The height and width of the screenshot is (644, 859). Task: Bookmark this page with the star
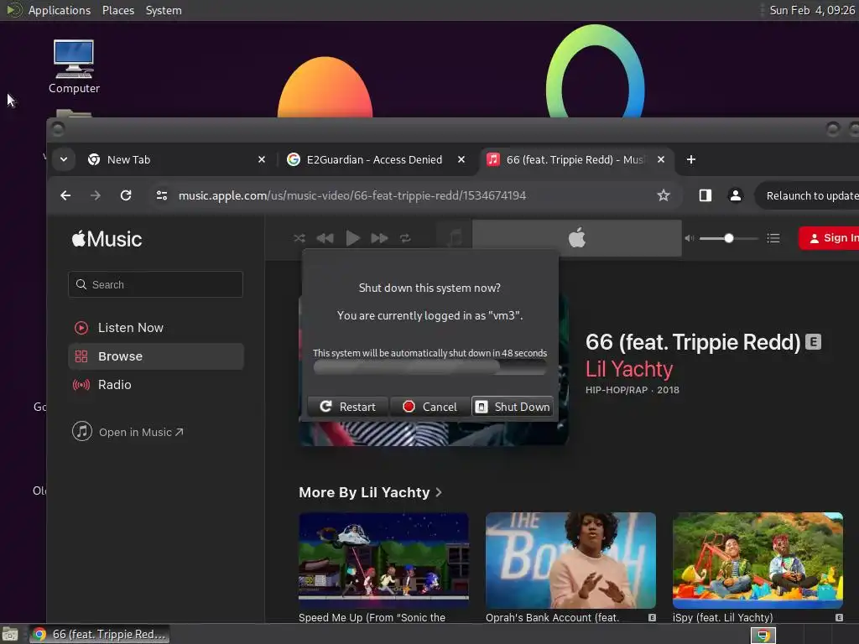(664, 195)
